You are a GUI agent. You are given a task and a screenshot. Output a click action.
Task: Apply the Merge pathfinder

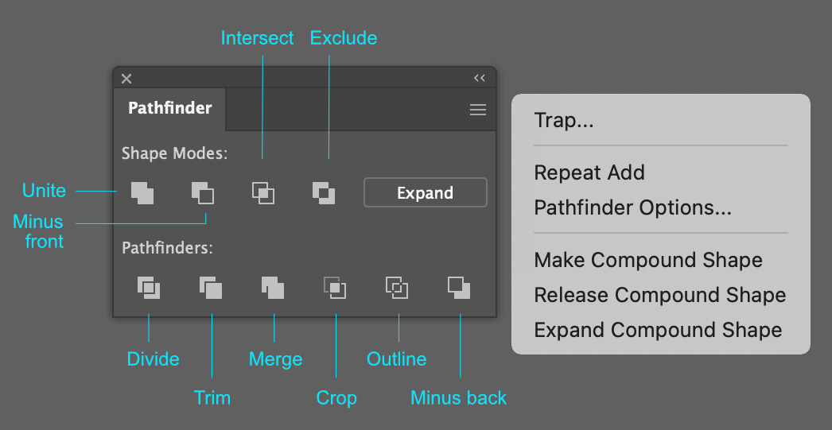[273, 287]
